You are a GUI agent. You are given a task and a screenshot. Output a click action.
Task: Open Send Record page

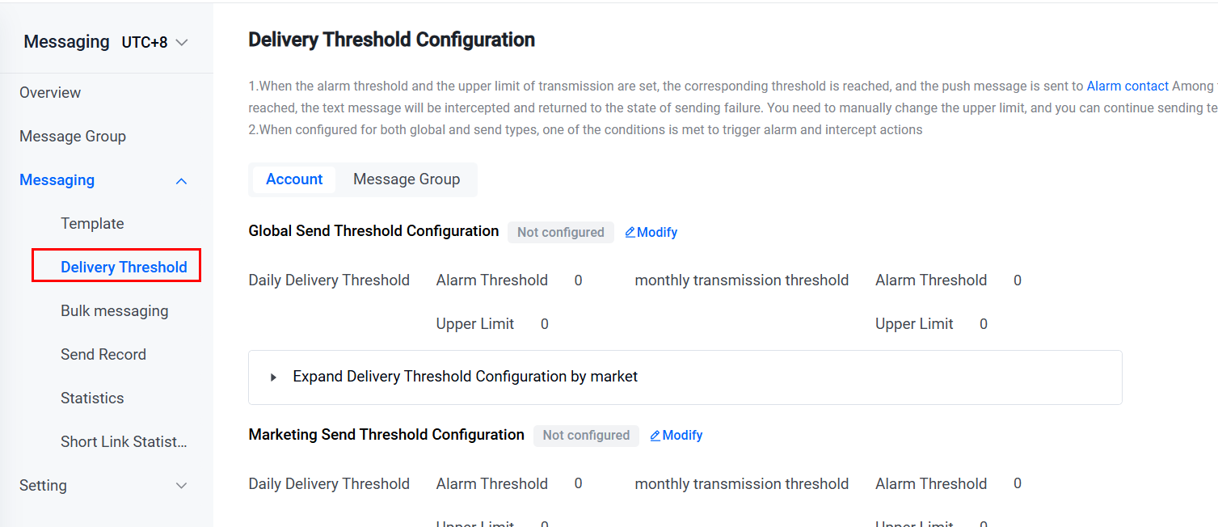click(103, 355)
